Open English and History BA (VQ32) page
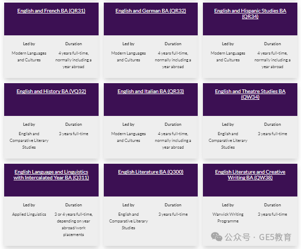The height and width of the screenshot is (249, 301). (x=51, y=91)
